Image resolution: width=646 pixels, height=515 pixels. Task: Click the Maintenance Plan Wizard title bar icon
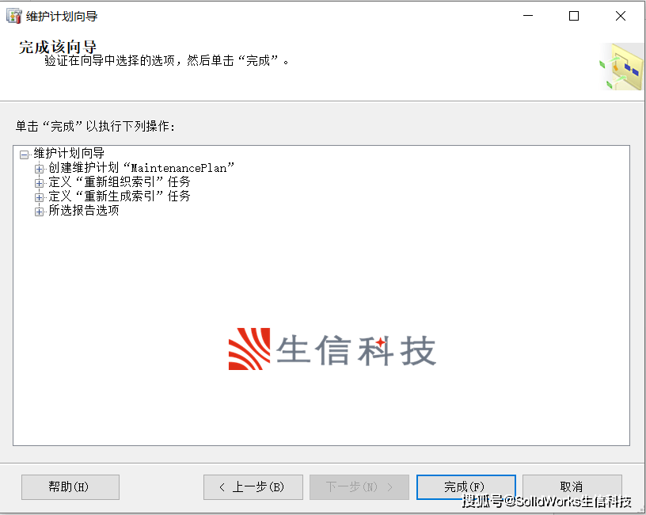pos(13,16)
